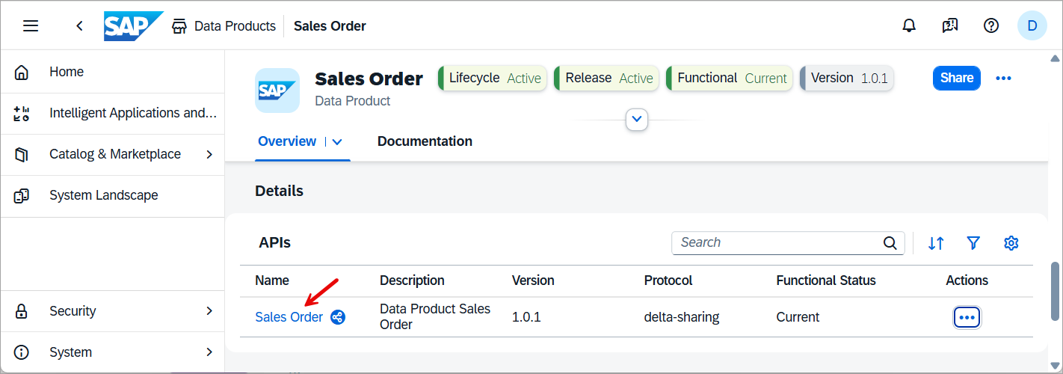Click the scrollbar down arrow

[1055, 366]
